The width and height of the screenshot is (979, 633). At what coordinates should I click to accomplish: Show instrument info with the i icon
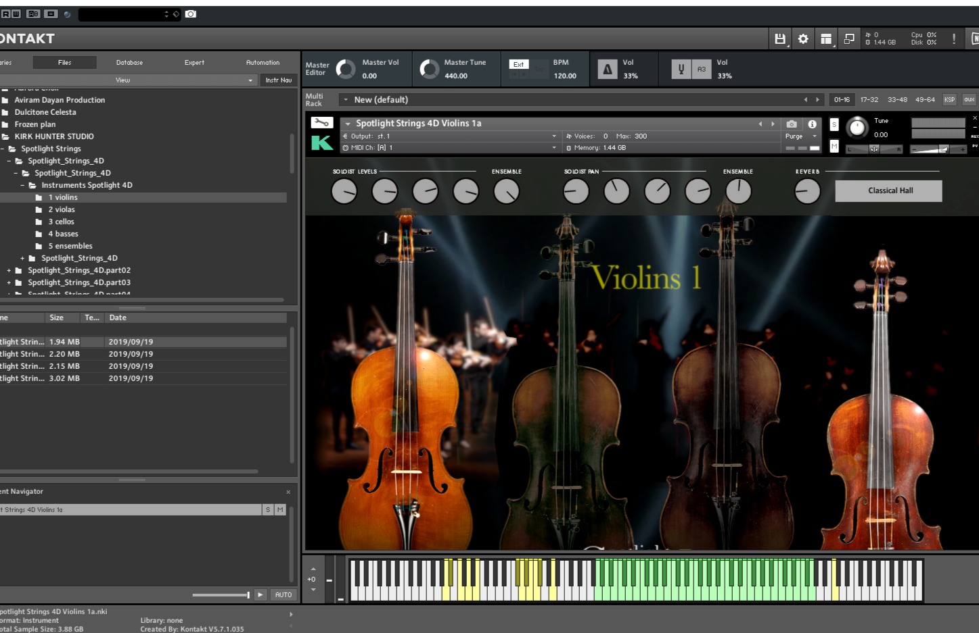coord(812,124)
